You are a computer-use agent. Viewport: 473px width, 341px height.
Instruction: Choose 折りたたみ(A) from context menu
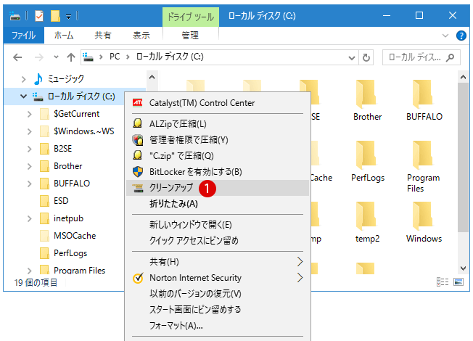point(218,204)
